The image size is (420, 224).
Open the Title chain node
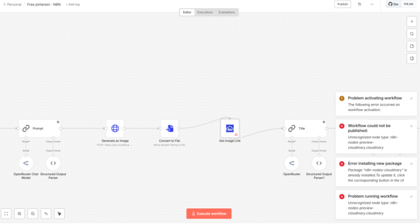305,128
